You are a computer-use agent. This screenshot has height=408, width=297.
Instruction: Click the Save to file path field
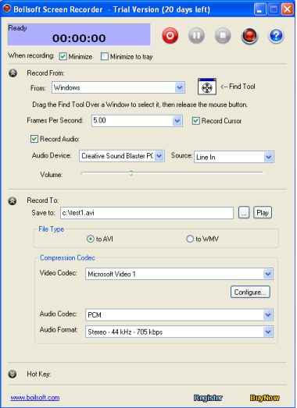click(147, 213)
